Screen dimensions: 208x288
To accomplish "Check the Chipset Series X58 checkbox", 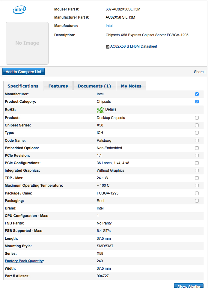I will click(197, 125).
